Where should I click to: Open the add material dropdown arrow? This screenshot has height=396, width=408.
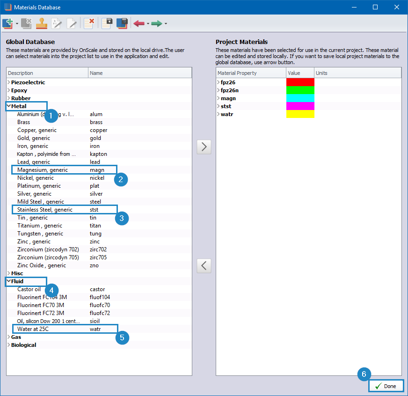pyautogui.click(x=17, y=24)
